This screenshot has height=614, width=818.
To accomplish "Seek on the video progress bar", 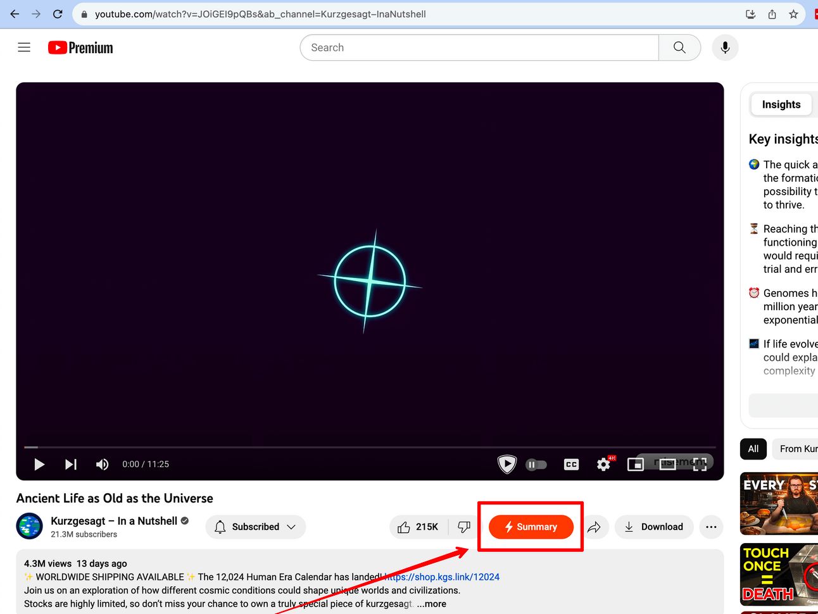I will click(x=370, y=448).
